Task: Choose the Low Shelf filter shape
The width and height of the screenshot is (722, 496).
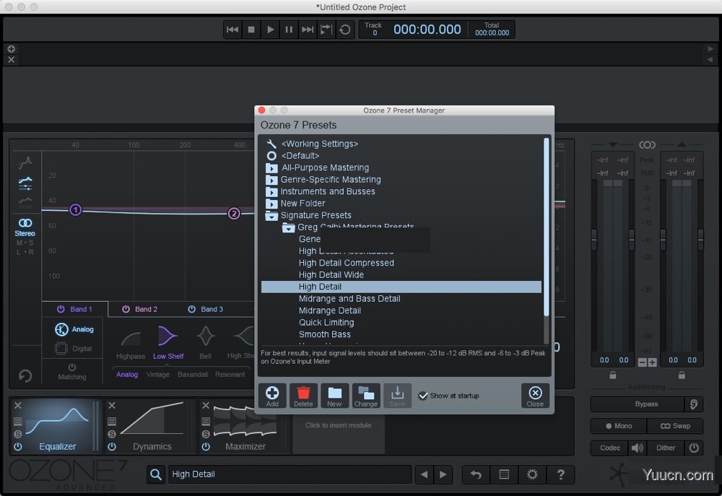Action: coord(168,344)
